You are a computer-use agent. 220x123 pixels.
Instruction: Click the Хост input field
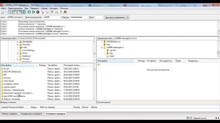15,17
